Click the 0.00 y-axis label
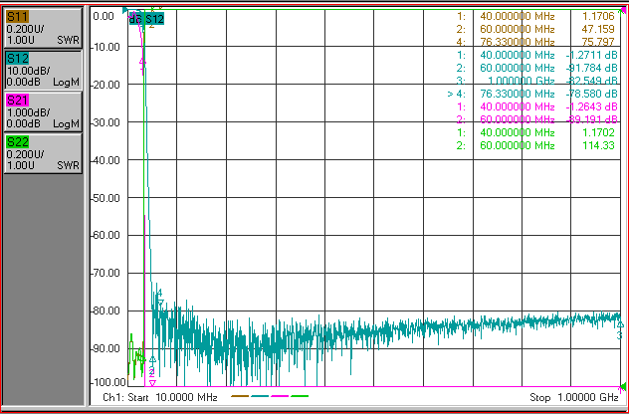Viewport: 629px width, 414px height. pyautogui.click(x=104, y=16)
